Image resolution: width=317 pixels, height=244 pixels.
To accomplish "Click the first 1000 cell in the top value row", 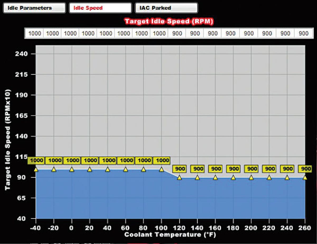I will [x=35, y=34].
